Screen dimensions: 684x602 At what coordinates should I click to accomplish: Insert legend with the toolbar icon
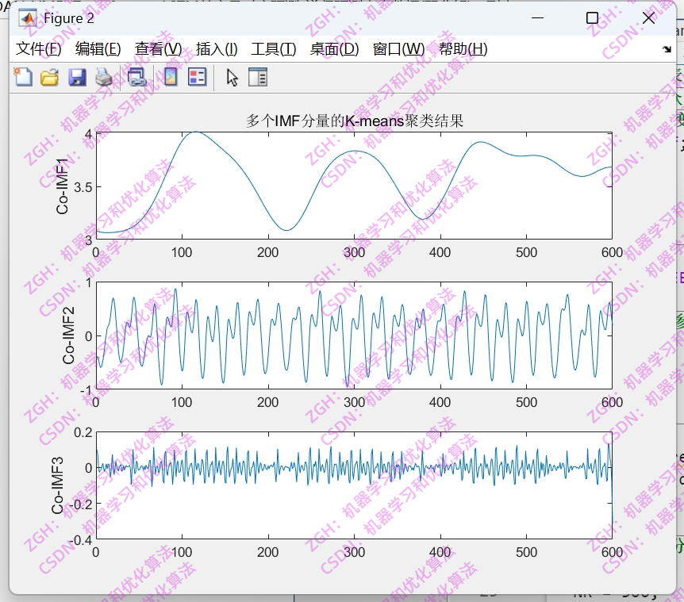[197, 77]
